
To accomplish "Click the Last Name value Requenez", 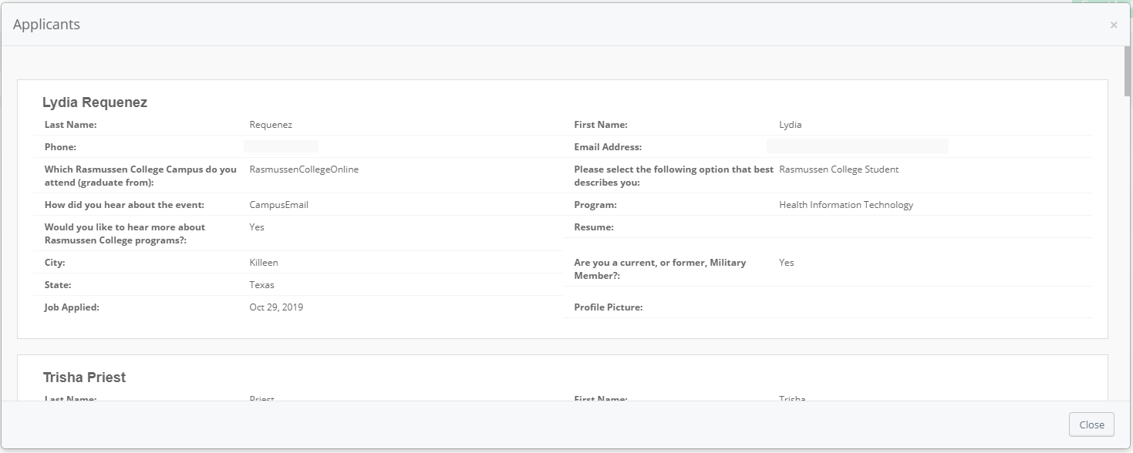I will coord(271,125).
